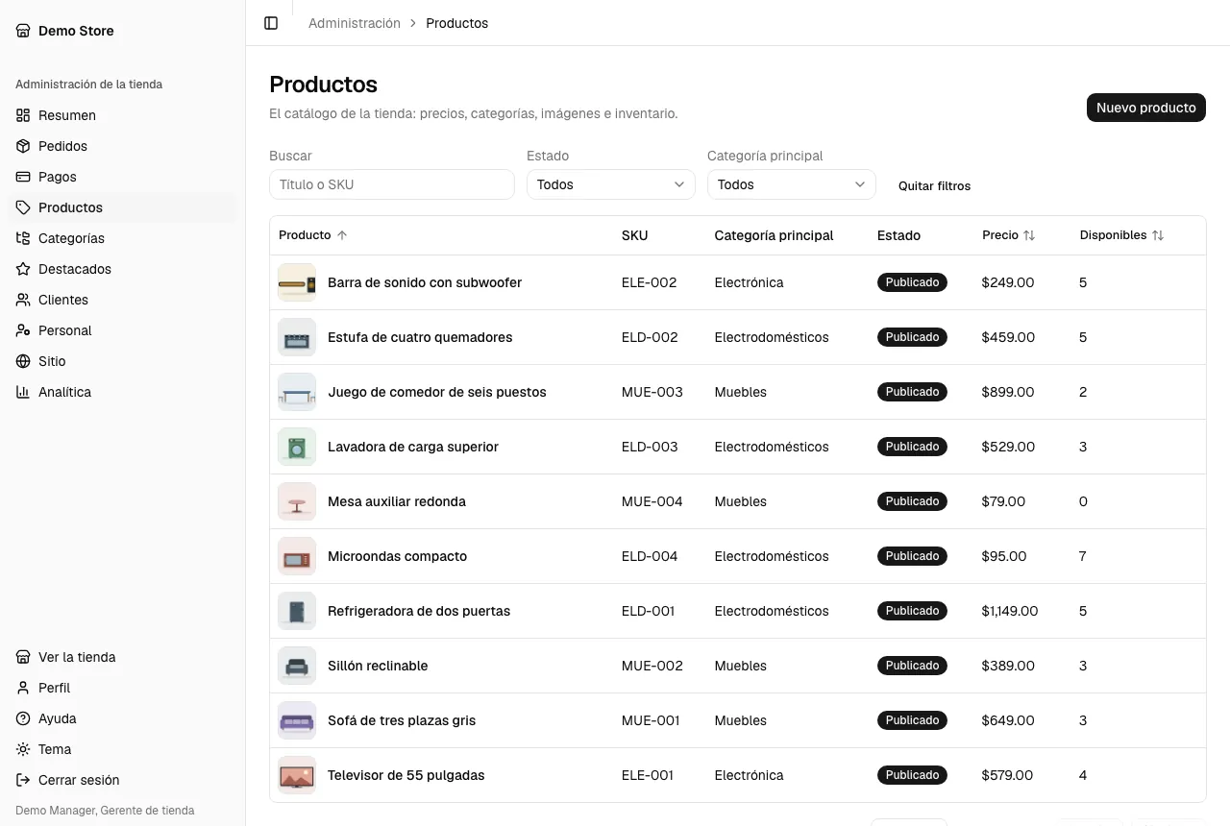Open Ayuda question mark icon
Viewport: 1230px width, 826px height.
pos(23,718)
